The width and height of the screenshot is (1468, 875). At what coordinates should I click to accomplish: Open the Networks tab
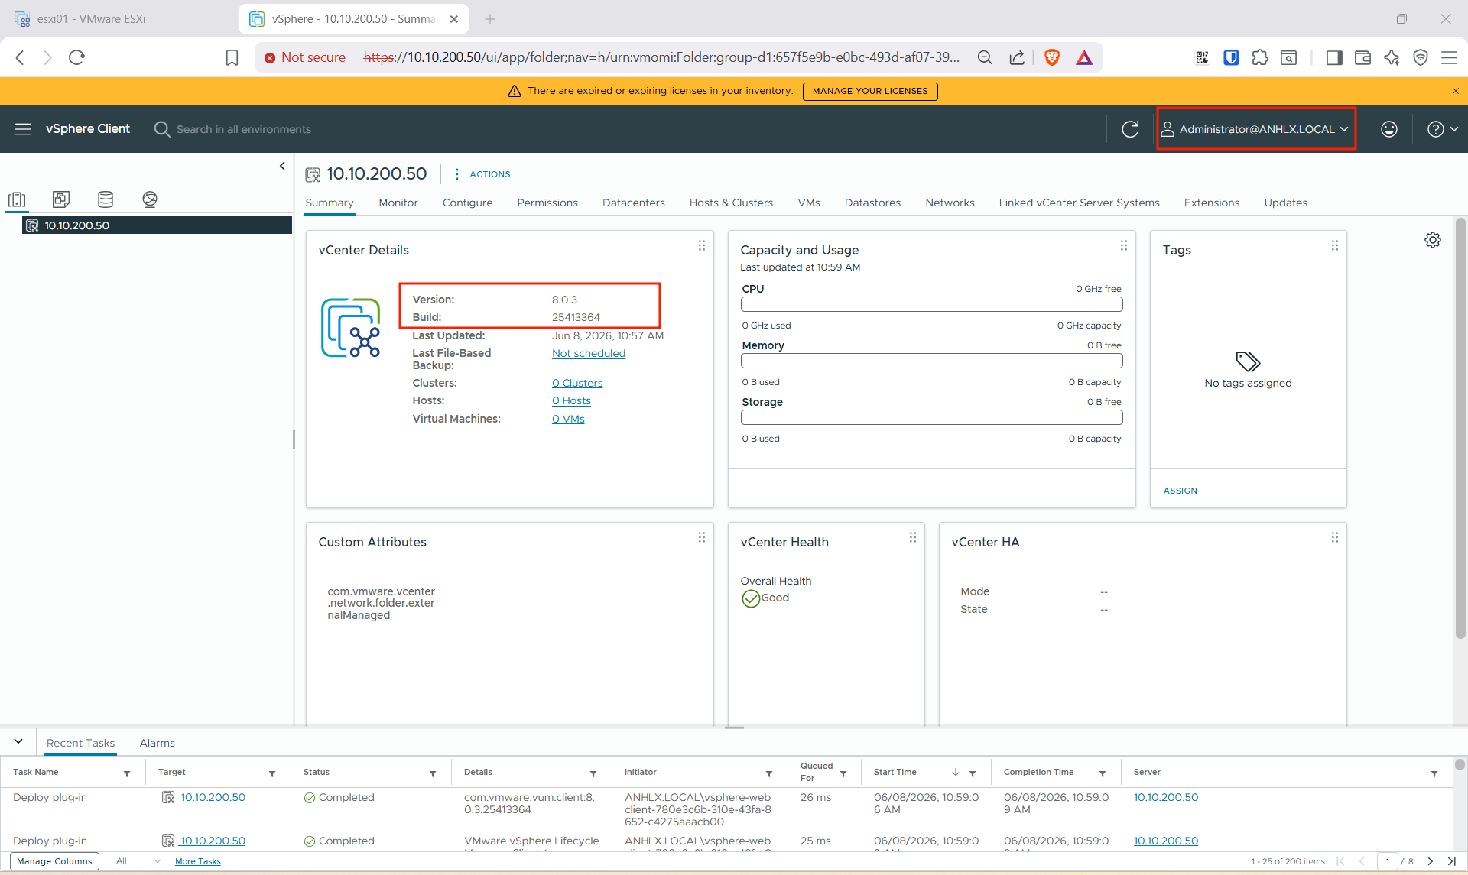[950, 203]
